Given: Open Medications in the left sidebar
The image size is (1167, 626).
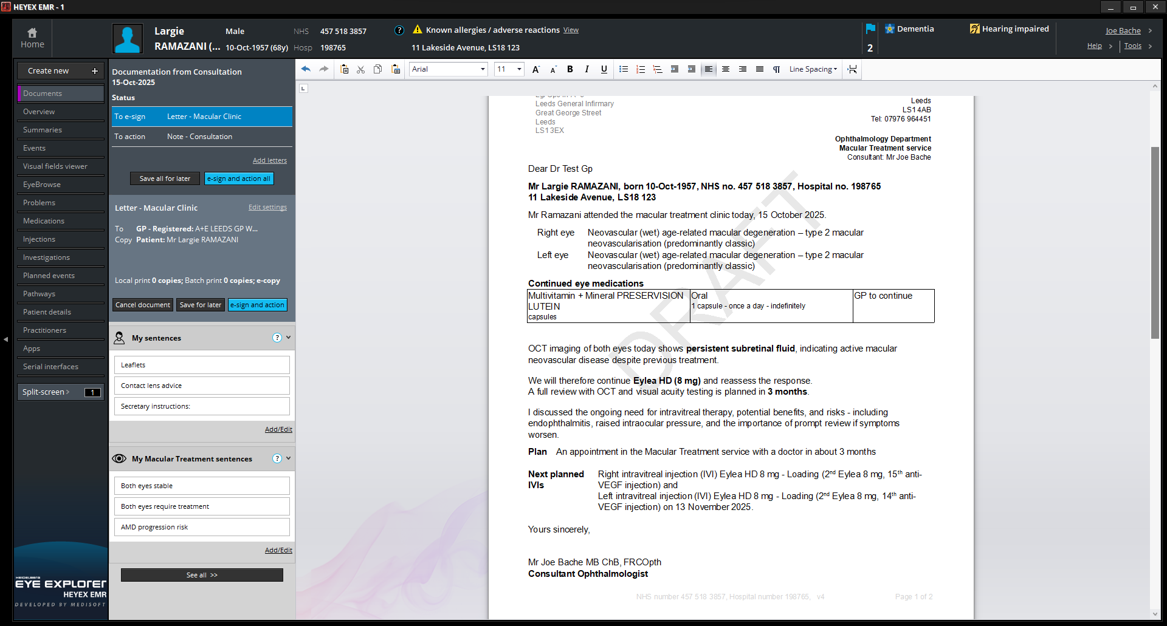Looking at the screenshot, I should (x=44, y=221).
